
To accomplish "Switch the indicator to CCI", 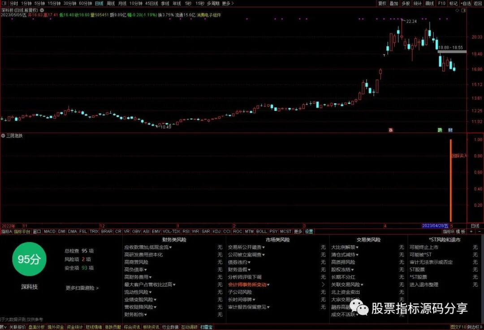I will (x=227, y=231).
